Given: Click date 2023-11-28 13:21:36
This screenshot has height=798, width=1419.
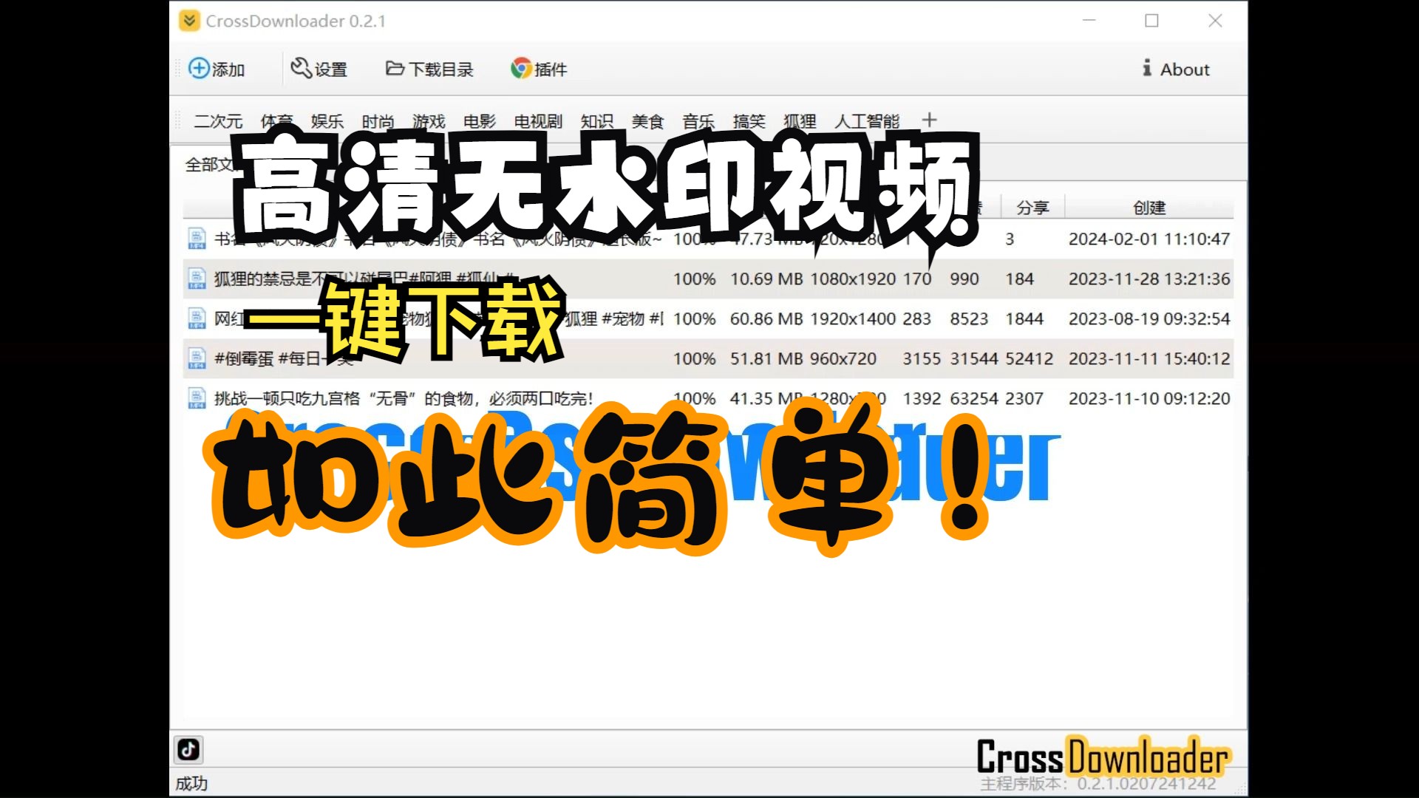Looking at the screenshot, I should coord(1149,279).
